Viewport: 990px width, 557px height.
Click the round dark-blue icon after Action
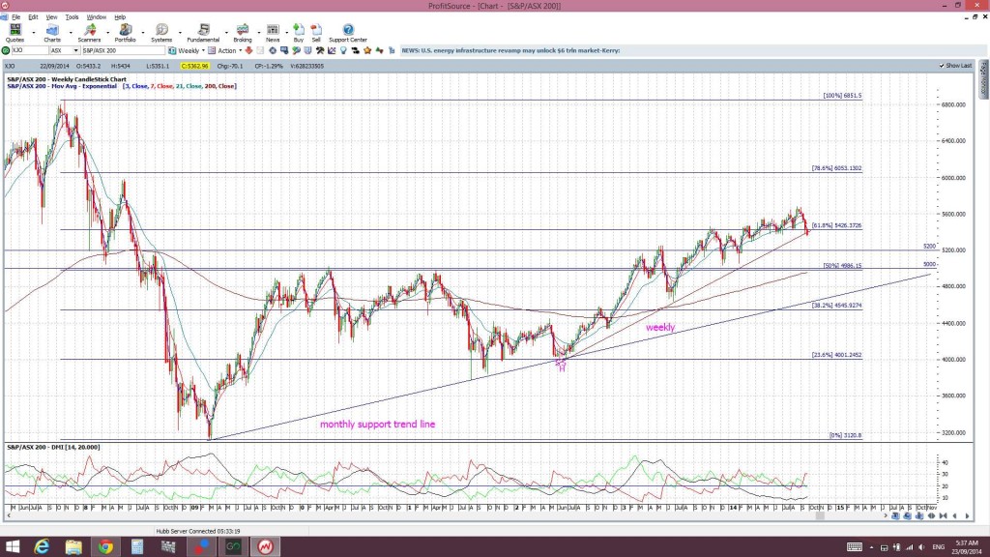(x=272, y=50)
